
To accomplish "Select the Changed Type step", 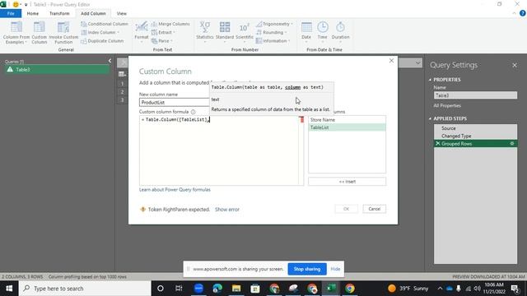I will (475, 136).
